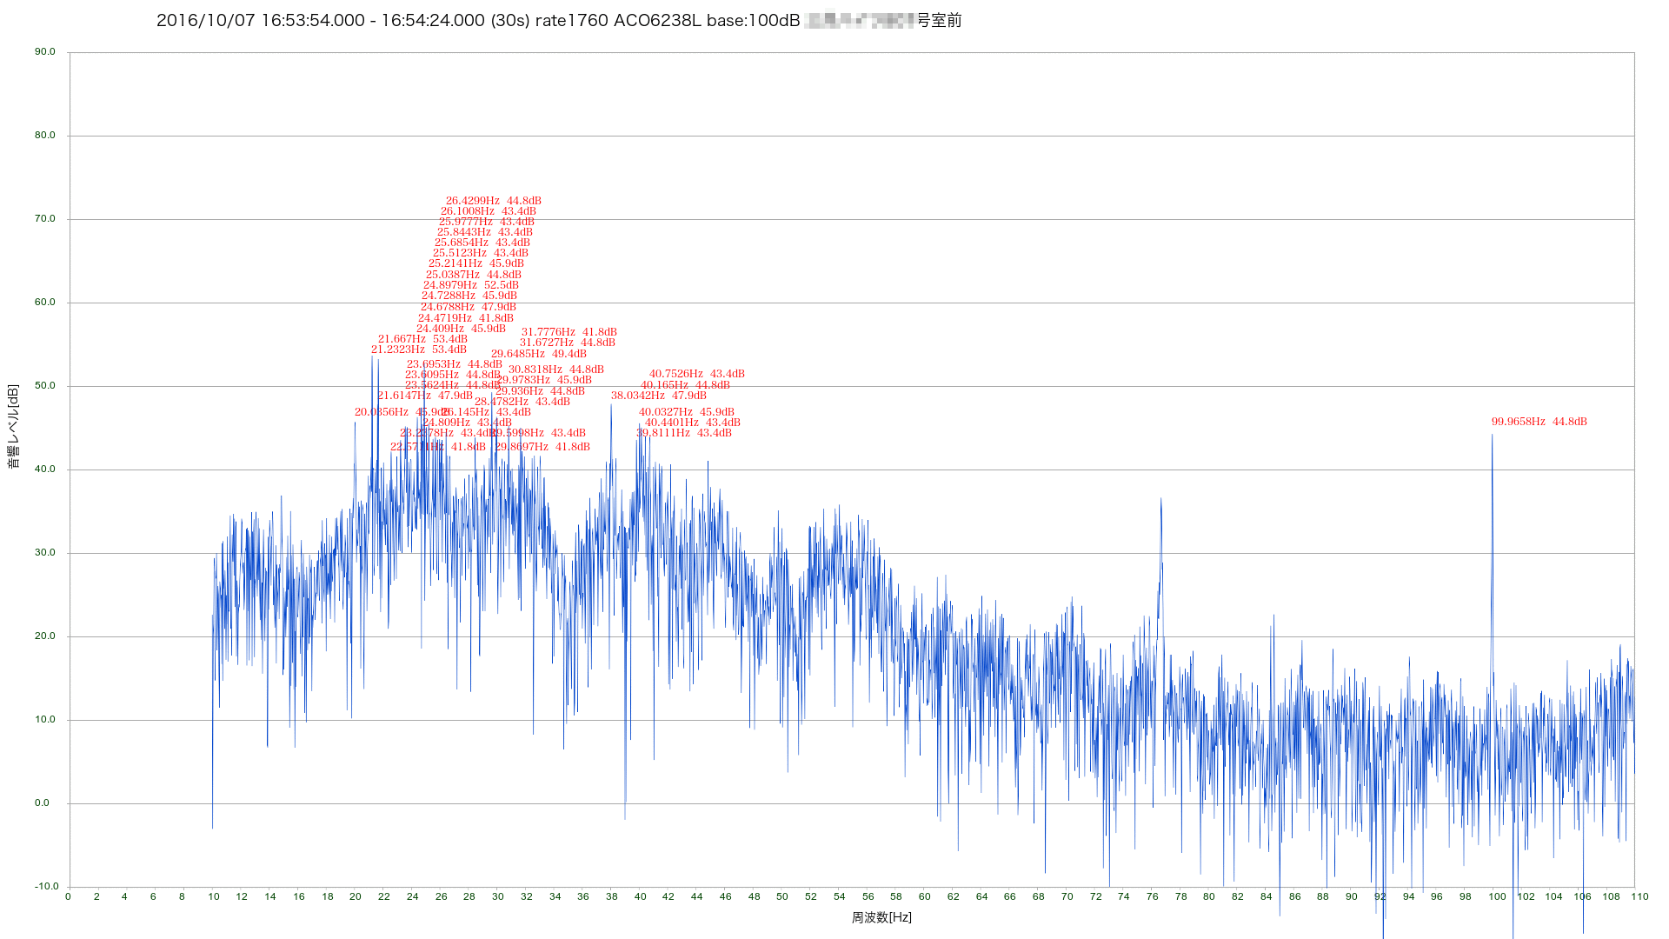Click peak label "24.4719Hz 41.8dB"
Image resolution: width=1669 pixels, height=939 pixels.
(x=466, y=318)
